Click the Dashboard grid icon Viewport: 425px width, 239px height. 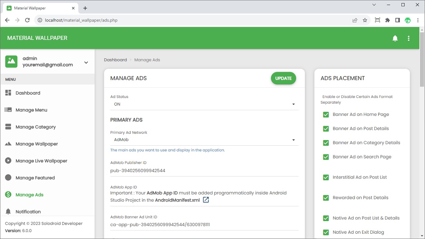[x=8, y=93]
